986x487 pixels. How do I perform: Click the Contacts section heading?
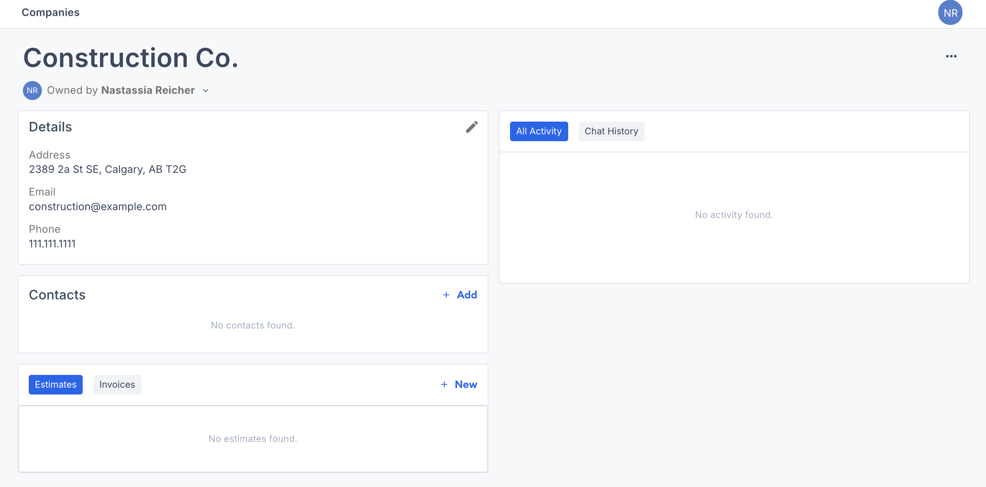57,295
